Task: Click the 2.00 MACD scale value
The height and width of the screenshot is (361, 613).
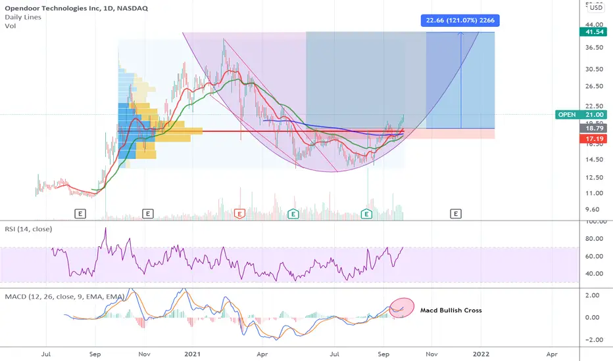Action: (x=592, y=295)
